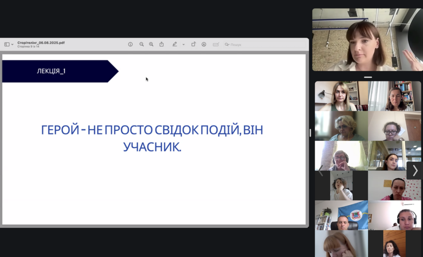Screen dimensions: 423x257
Task: Click the divider handle beside the shared screen
Action: [x=310, y=133]
